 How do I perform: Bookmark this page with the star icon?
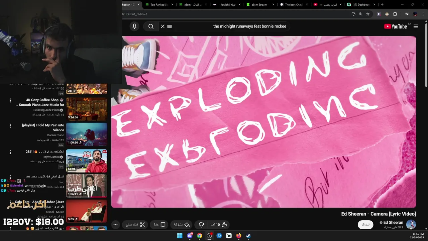368,14
